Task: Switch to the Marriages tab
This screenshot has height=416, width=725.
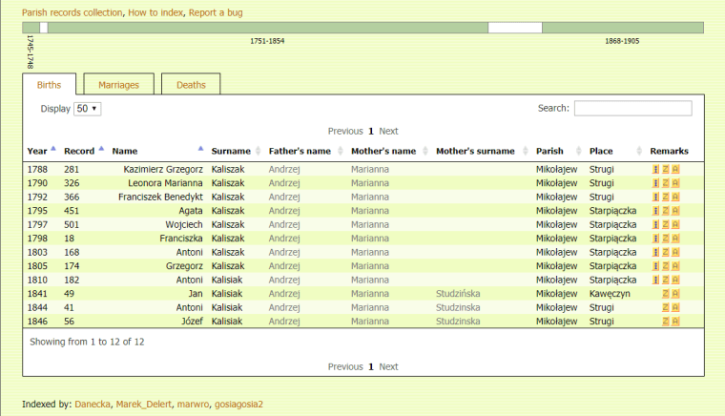Action: [118, 85]
